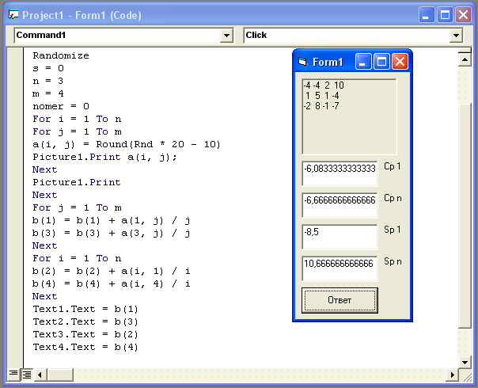The height and width of the screenshot is (388, 478).
Task: Click the Form1 window title icon
Action: pos(302,62)
